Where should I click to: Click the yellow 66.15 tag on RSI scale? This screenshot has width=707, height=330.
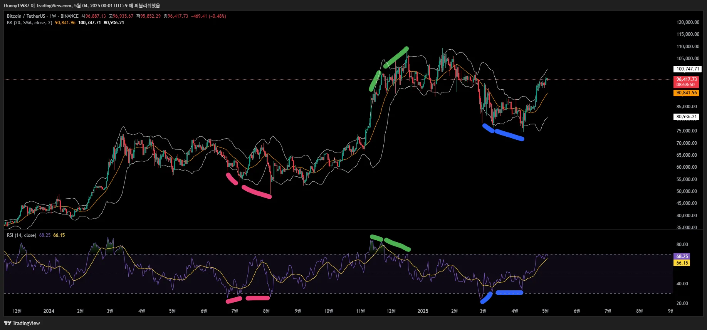682,263
